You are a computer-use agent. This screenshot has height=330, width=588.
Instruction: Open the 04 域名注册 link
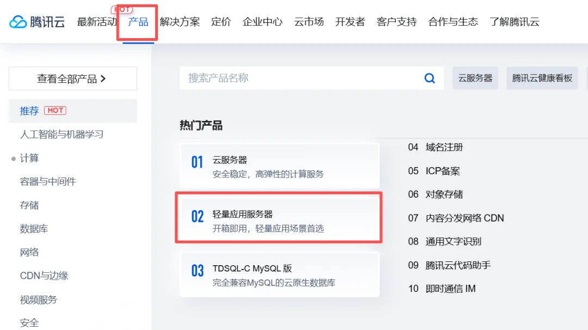(436, 147)
